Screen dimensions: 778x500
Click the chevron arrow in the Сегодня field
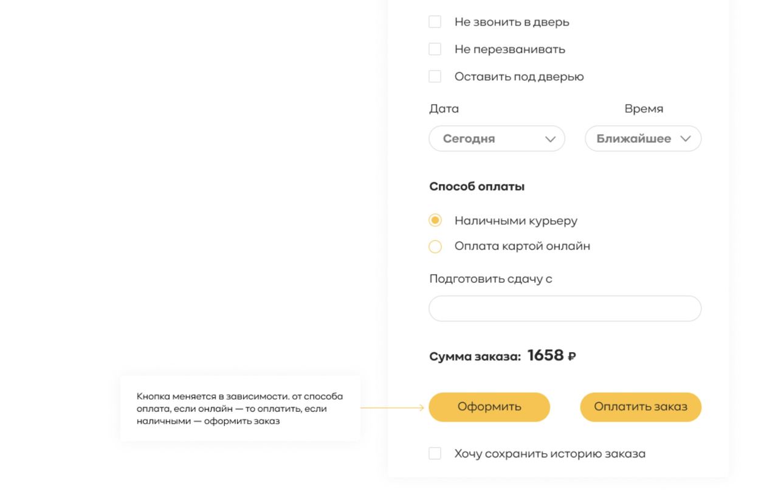click(551, 139)
